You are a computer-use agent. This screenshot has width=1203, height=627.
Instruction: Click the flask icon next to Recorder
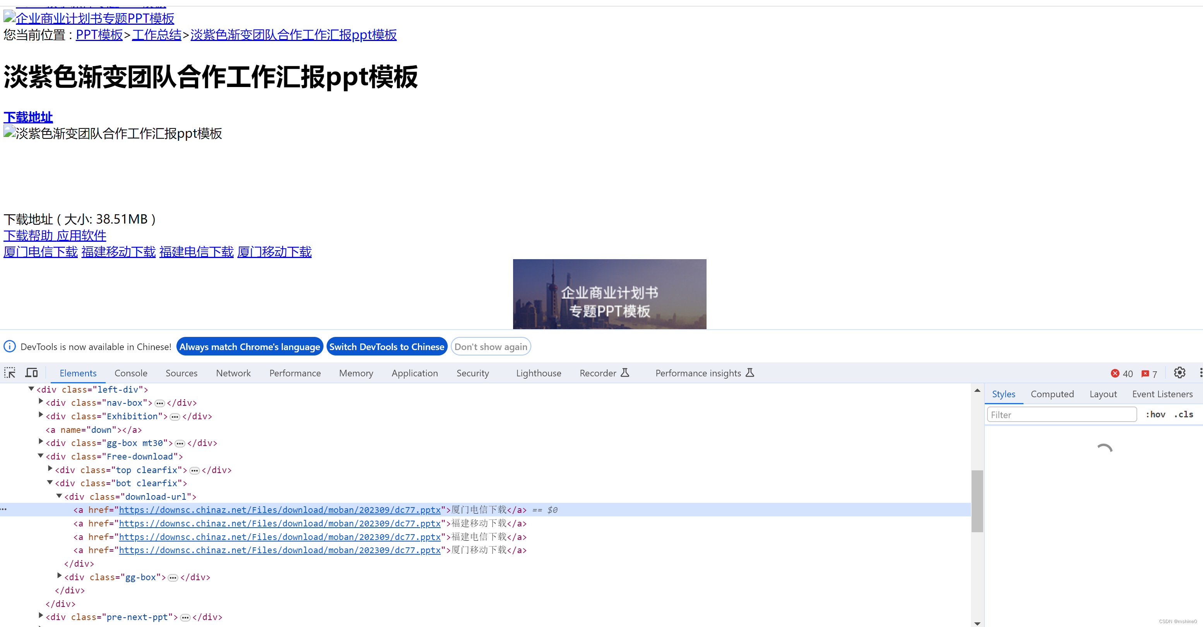626,372
